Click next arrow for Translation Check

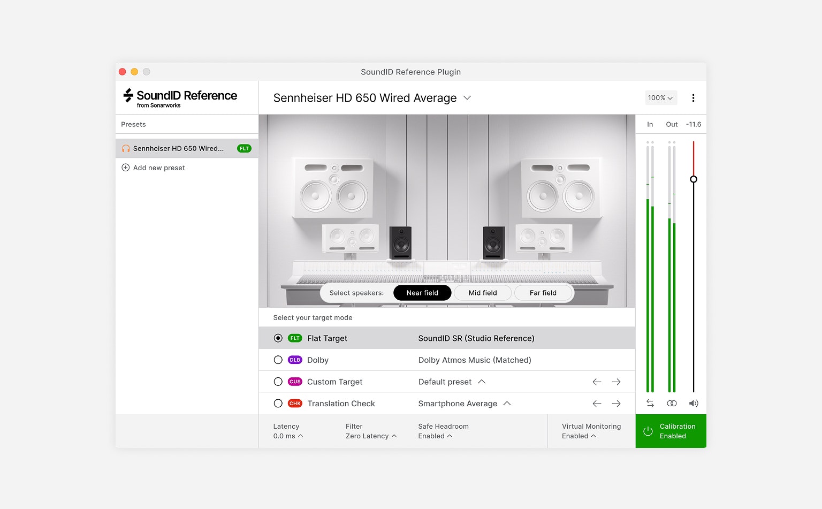(616, 404)
